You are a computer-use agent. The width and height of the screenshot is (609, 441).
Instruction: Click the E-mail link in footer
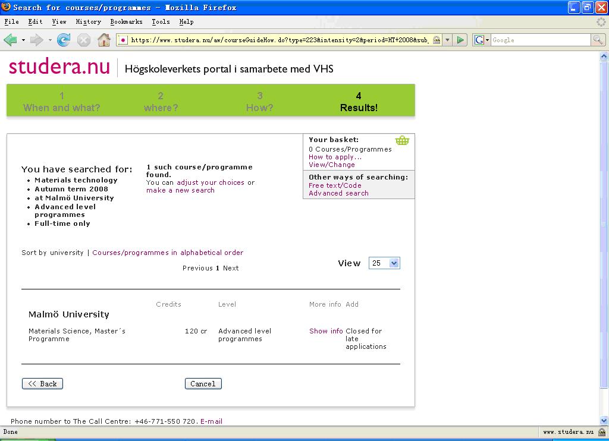(211, 421)
